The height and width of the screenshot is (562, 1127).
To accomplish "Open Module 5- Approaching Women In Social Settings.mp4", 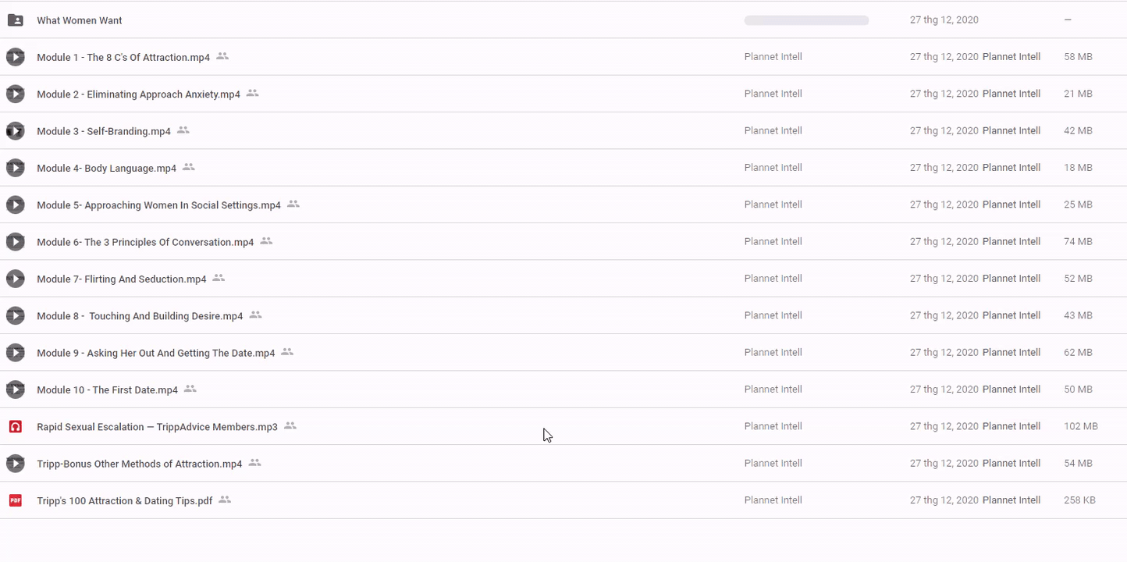I will (158, 205).
